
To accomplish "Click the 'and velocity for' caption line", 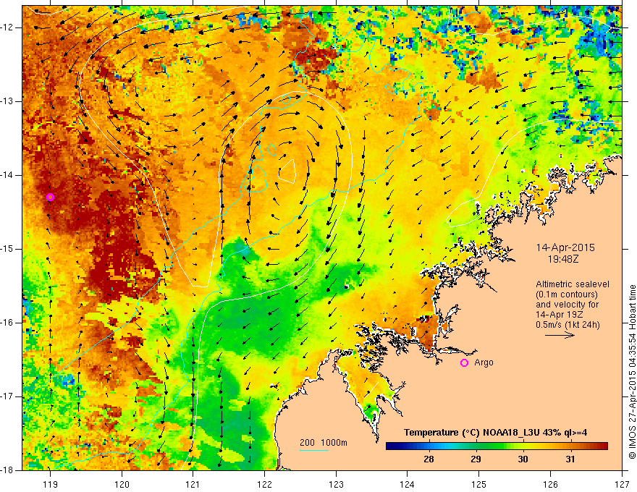I will pyautogui.click(x=567, y=305).
